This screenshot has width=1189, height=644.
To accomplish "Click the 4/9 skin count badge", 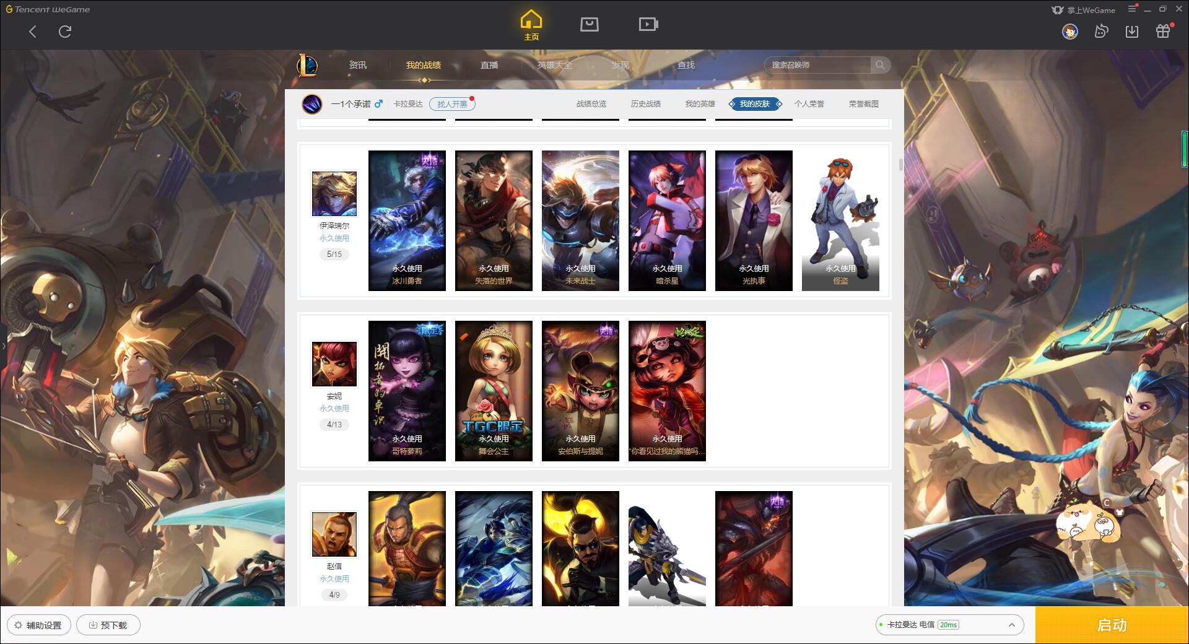I will (x=334, y=594).
